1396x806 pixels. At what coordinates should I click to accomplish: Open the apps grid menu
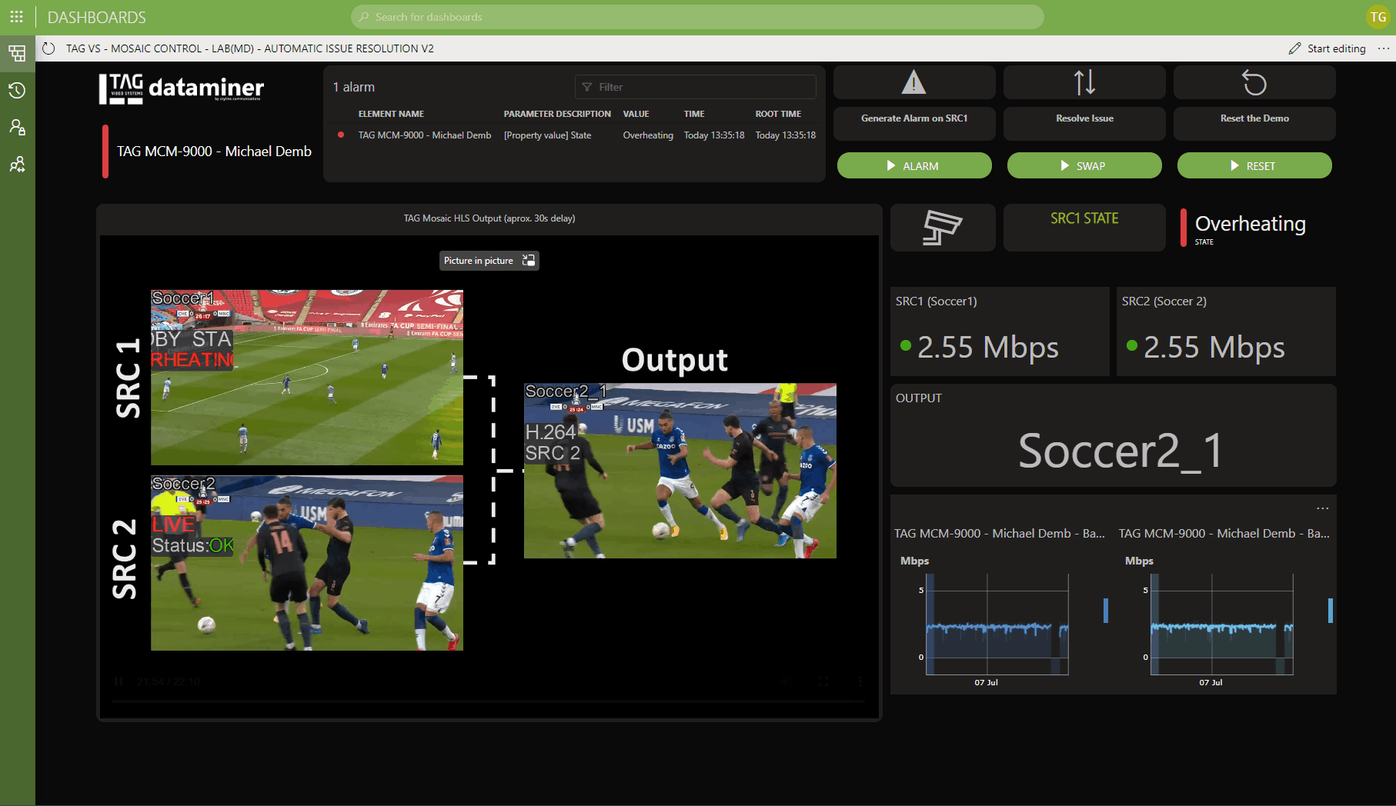pyautogui.click(x=16, y=17)
